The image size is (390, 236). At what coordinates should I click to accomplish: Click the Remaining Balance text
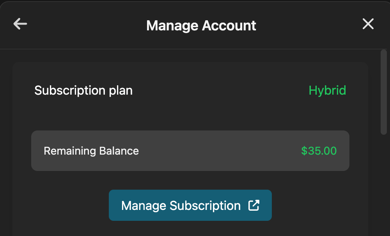click(x=91, y=151)
